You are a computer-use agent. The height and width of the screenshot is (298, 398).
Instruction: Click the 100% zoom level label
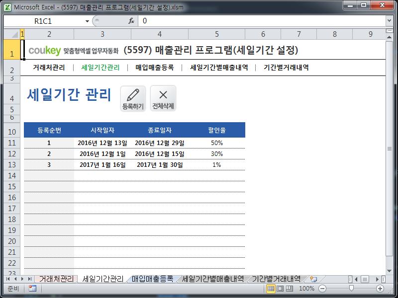(306, 289)
